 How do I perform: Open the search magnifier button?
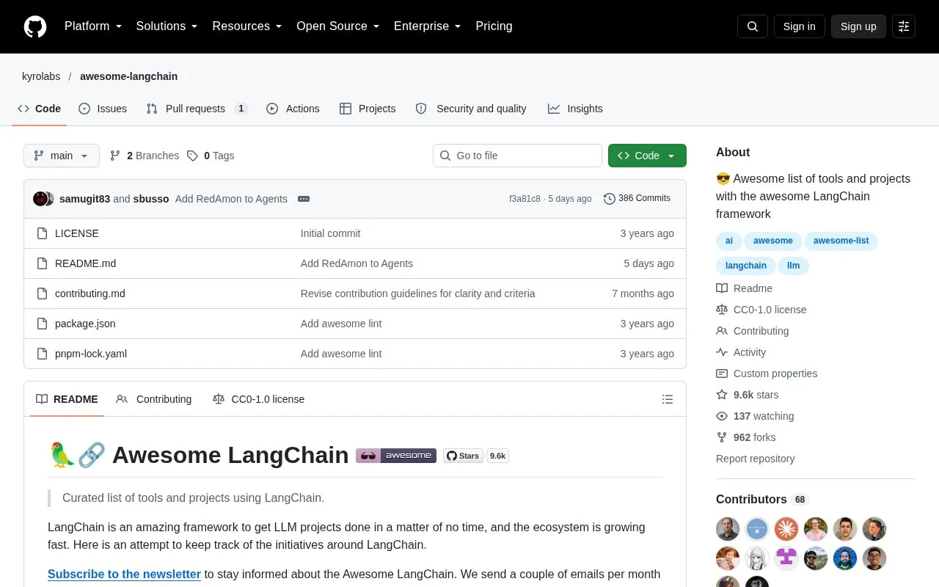[753, 26]
